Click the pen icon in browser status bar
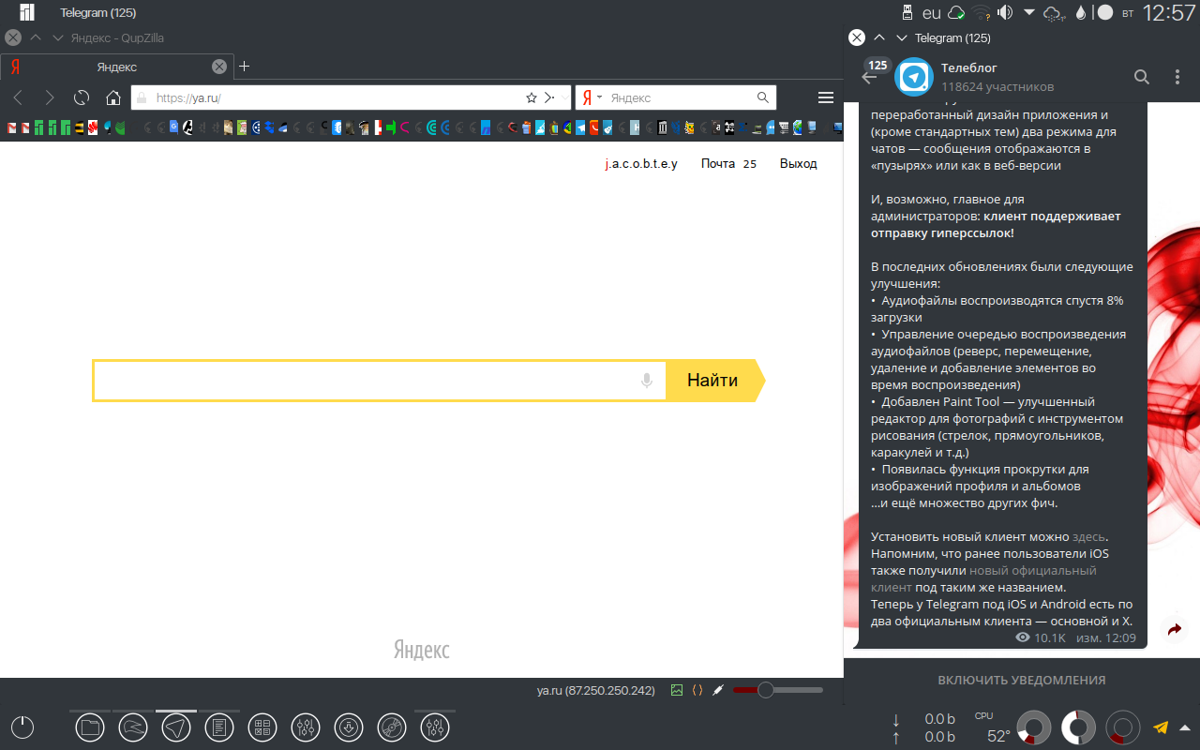 [718, 691]
